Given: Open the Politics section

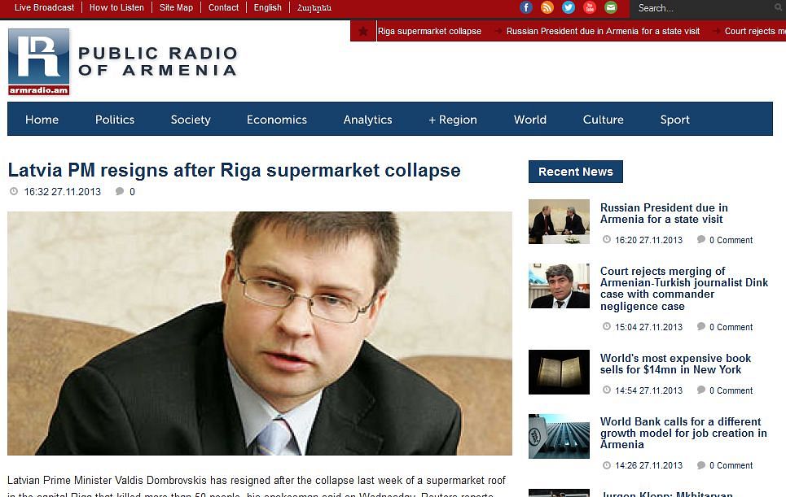Looking at the screenshot, I should click(x=115, y=120).
